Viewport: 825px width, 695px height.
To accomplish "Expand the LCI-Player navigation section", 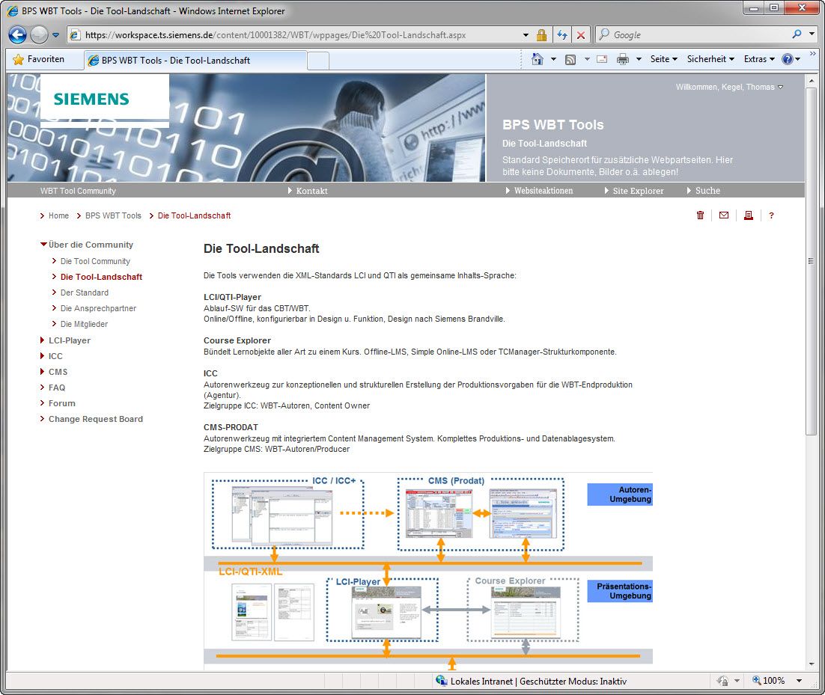I will 69,340.
